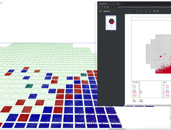Switch to two-page view
Image resolution: width=171 pixels, height=130 pixels.
click(x=154, y=11)
